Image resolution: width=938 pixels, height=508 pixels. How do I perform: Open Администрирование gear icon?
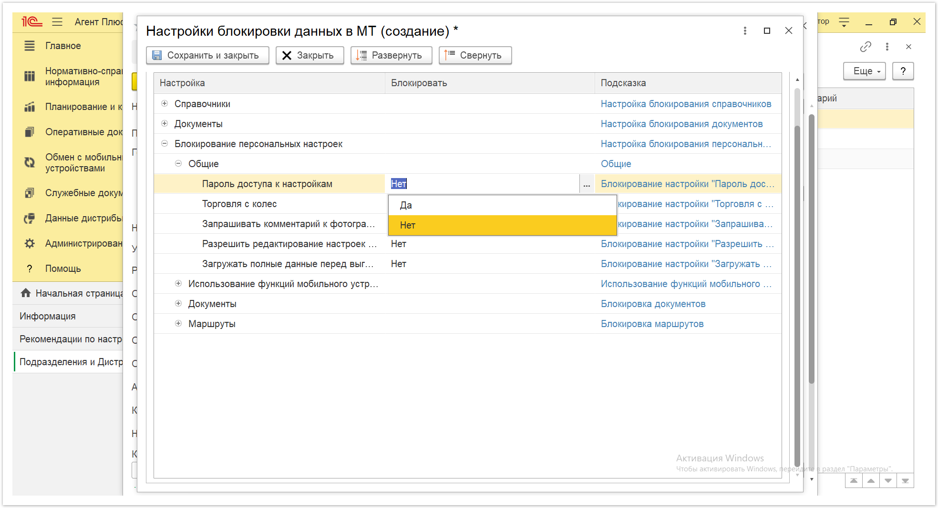click(x=30, y=243)
